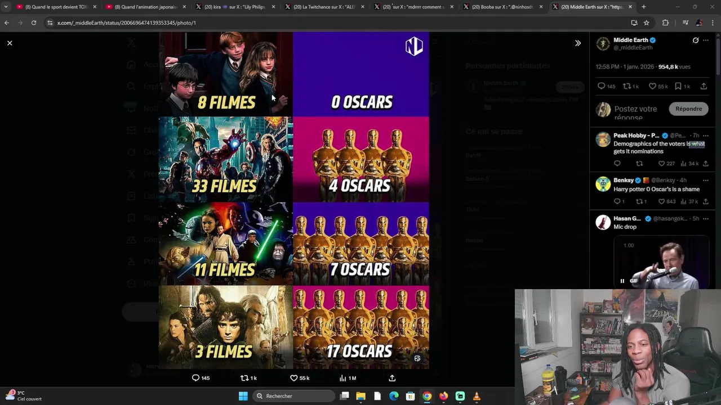This screenshot has width=721, height=405.
Task: Open the browser extensions puzzle icon
Action: pos(666,22)
